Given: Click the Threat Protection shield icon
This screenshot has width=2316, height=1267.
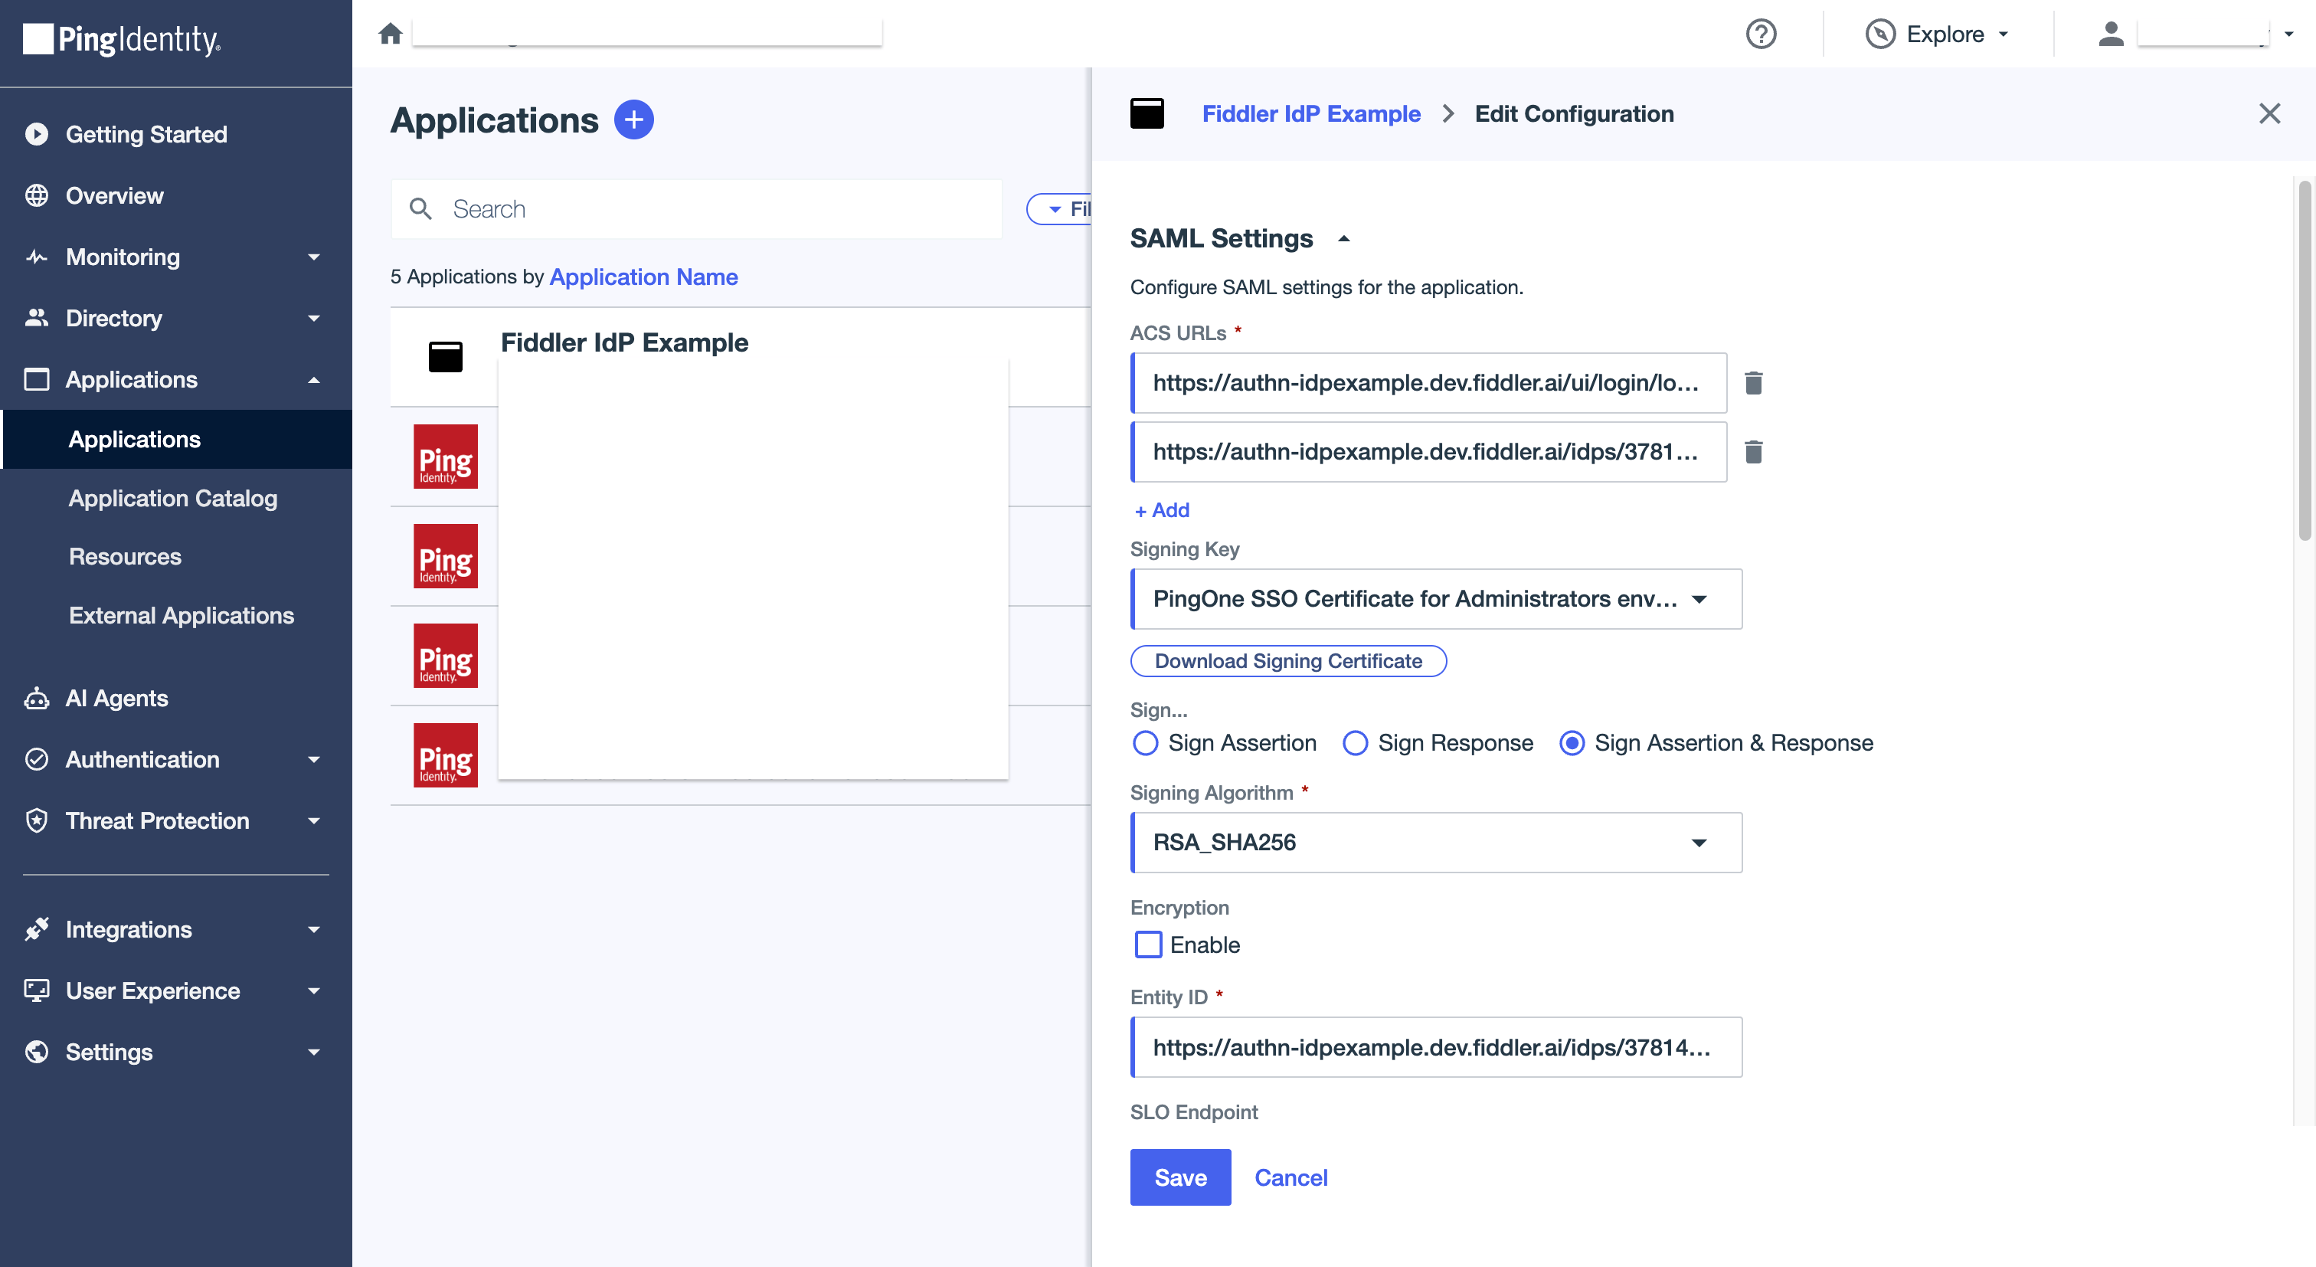Looking at the screenshot, I should point(36,821).
